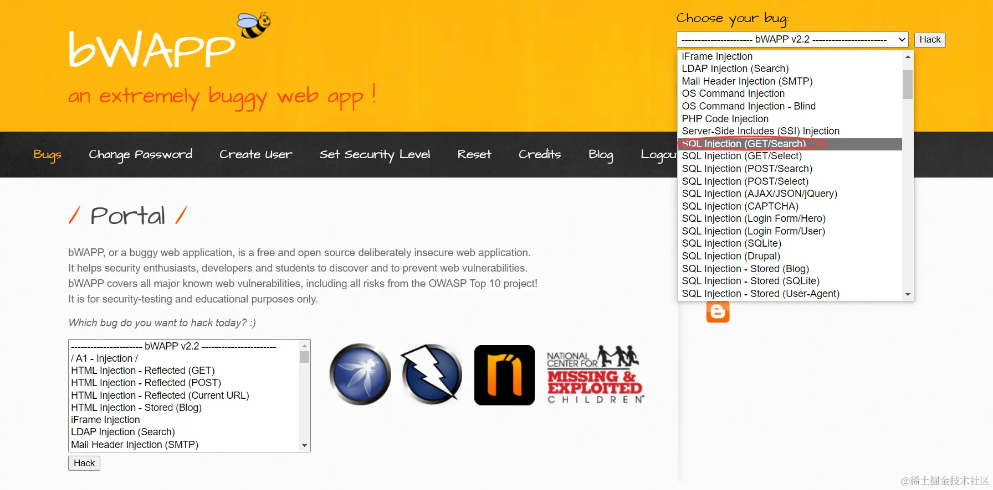
Task: Open Create User page
Action: coord(255,154)
